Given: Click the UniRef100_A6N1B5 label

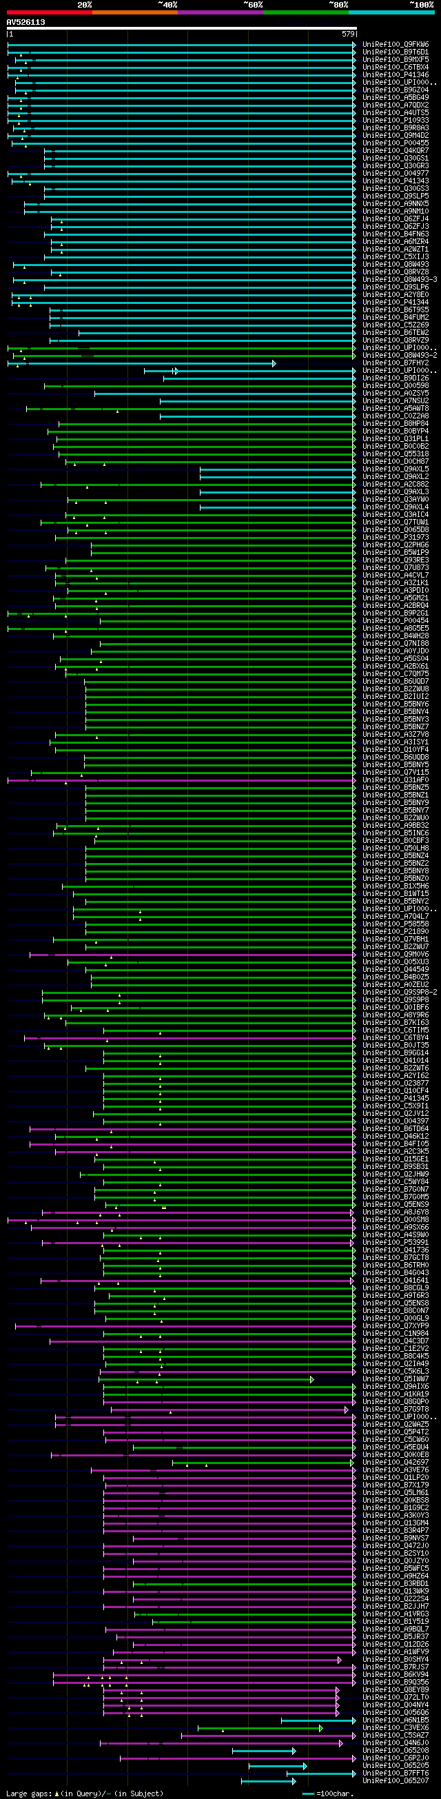Looking at the screenshot, I should [396, 1720].
